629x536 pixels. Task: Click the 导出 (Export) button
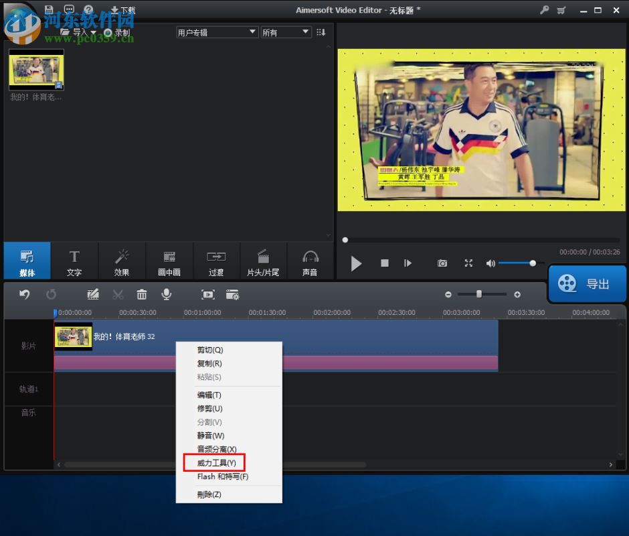click(x=587, y=283)
